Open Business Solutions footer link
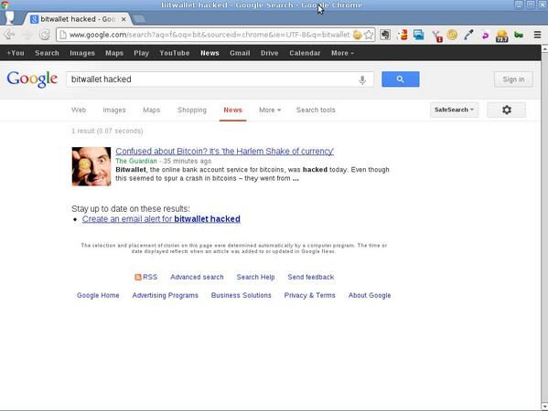 coord(242,295)
